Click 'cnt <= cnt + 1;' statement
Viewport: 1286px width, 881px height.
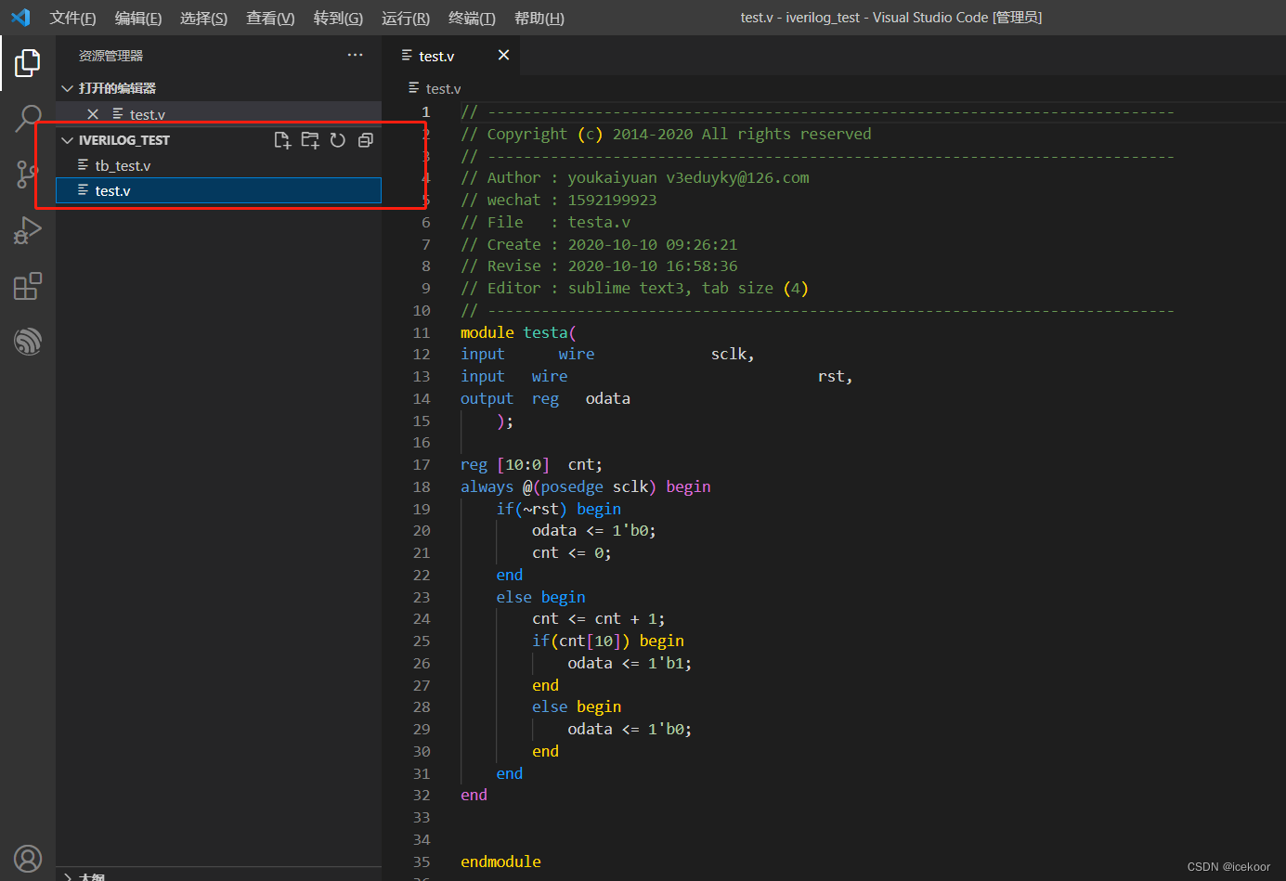[599, 618]
